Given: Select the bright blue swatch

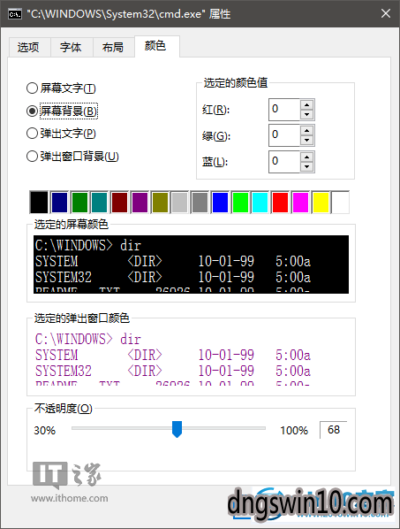Looking at the screenshot, I should 220,202.
